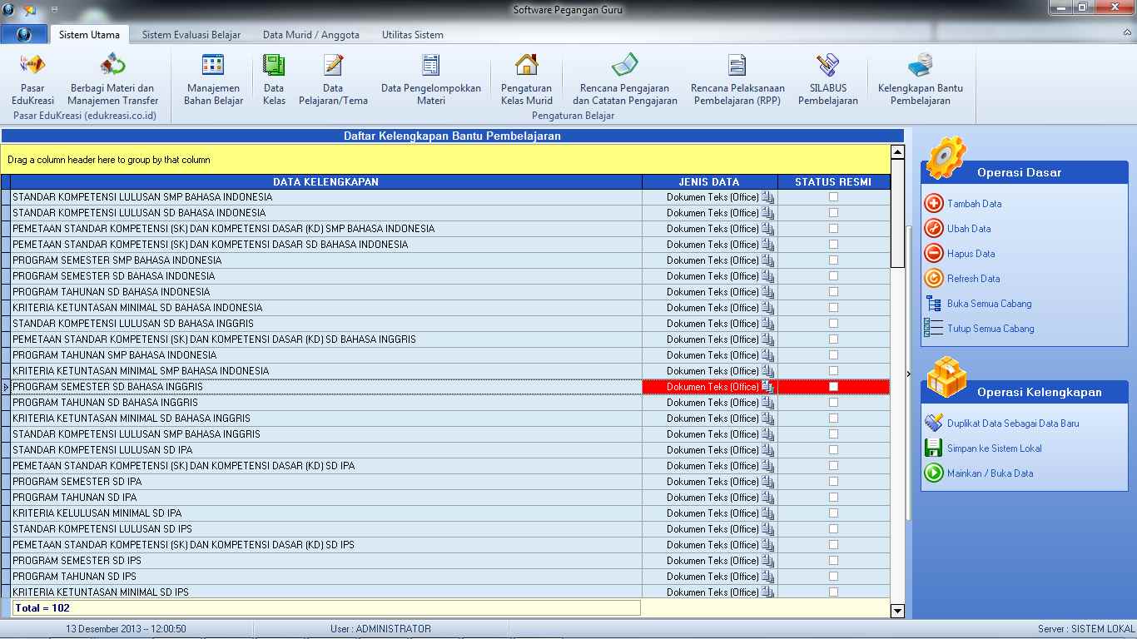Toggle Status Resmi for STANDAR KOMPETENSI LULUSAN SMP BAHASA INDONESIA
The height and width of the screenshot is (639, 1137).
(833, 197)
